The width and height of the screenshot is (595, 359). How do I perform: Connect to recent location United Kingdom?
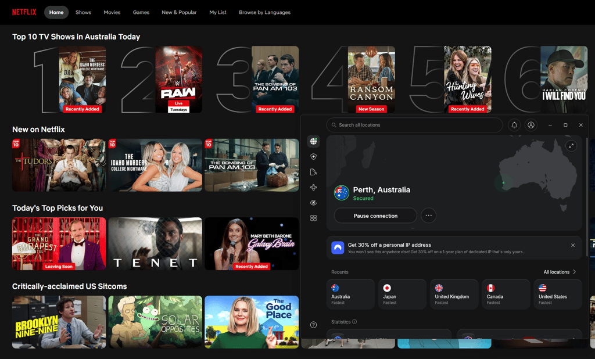point(454,294)
